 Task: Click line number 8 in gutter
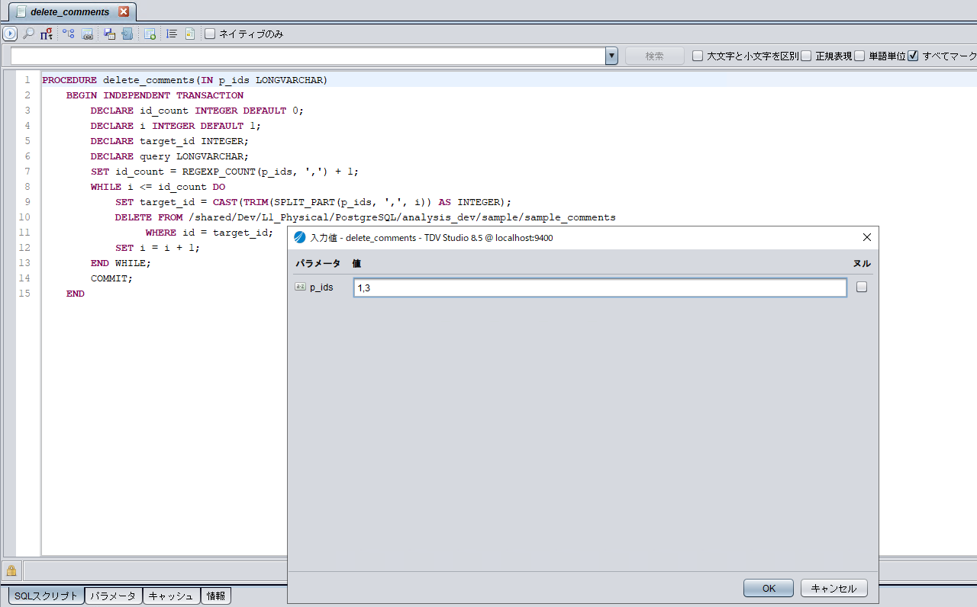click(x=27, y=187)
